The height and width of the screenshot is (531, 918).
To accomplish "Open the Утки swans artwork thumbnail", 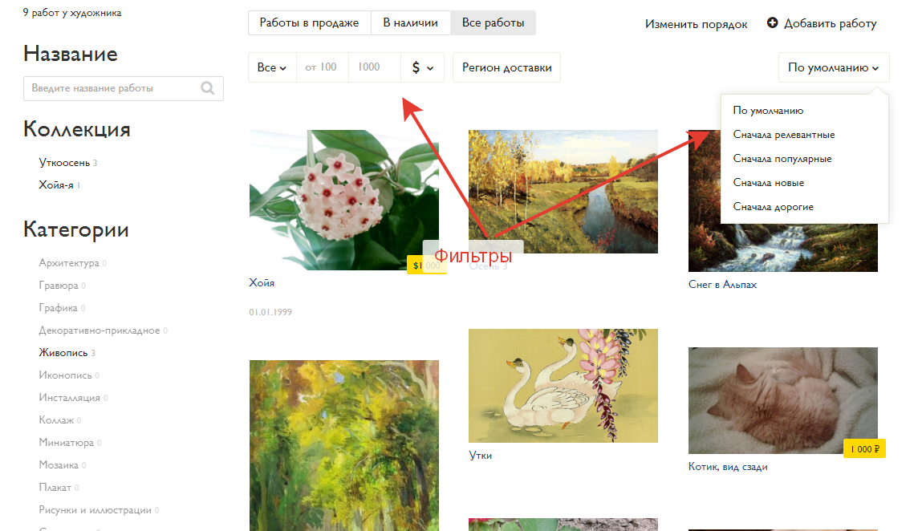I will [563, 386].
